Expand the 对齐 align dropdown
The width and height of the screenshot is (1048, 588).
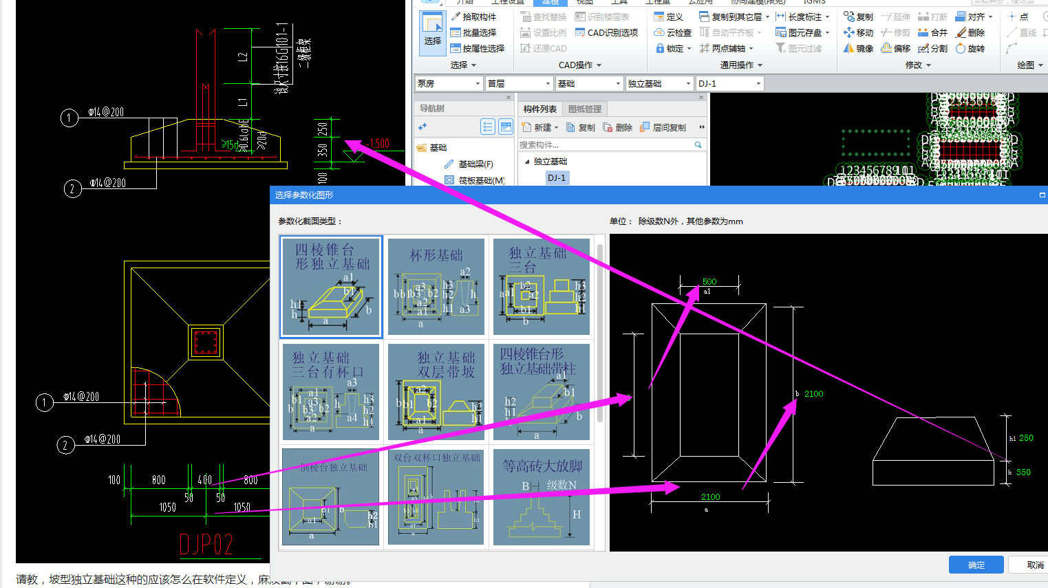(990, 17)
